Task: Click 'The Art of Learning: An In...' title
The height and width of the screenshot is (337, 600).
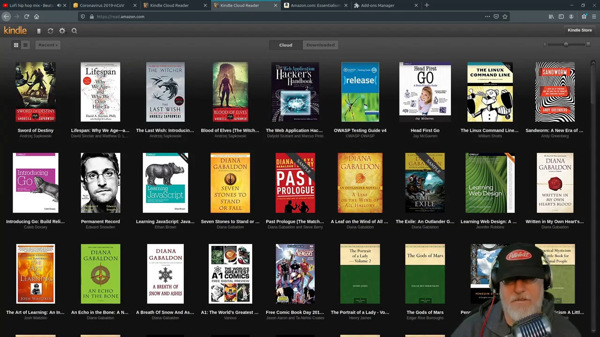Action: (x=35, y=312)
